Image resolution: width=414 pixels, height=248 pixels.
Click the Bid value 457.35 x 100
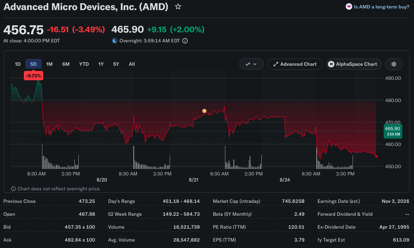point(80,227)
